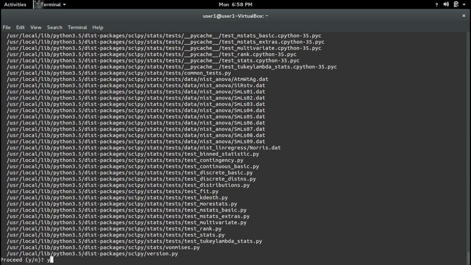The height and width of the screenshot is (265, 471).
Task: Click the line ending test_binned_statistic.py
Action: [133, 154]
